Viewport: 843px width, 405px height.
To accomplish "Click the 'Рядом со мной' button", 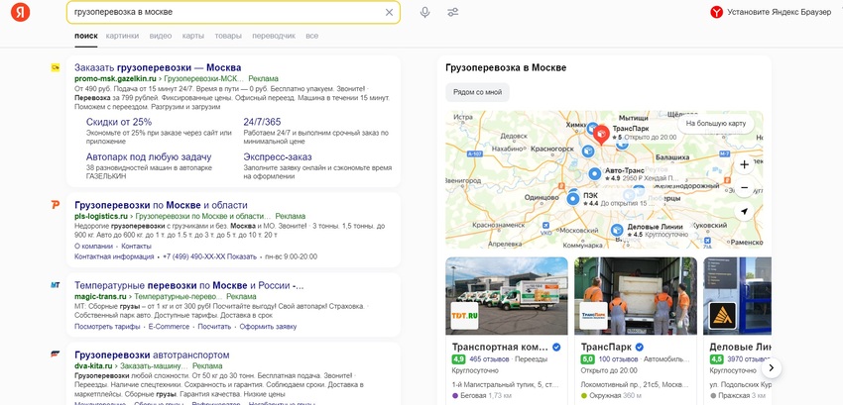I will click(477, 92).
